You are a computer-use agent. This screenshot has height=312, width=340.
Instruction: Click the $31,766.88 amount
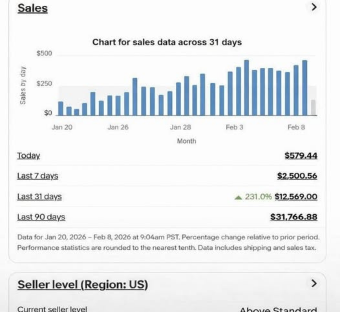[294, 217]
